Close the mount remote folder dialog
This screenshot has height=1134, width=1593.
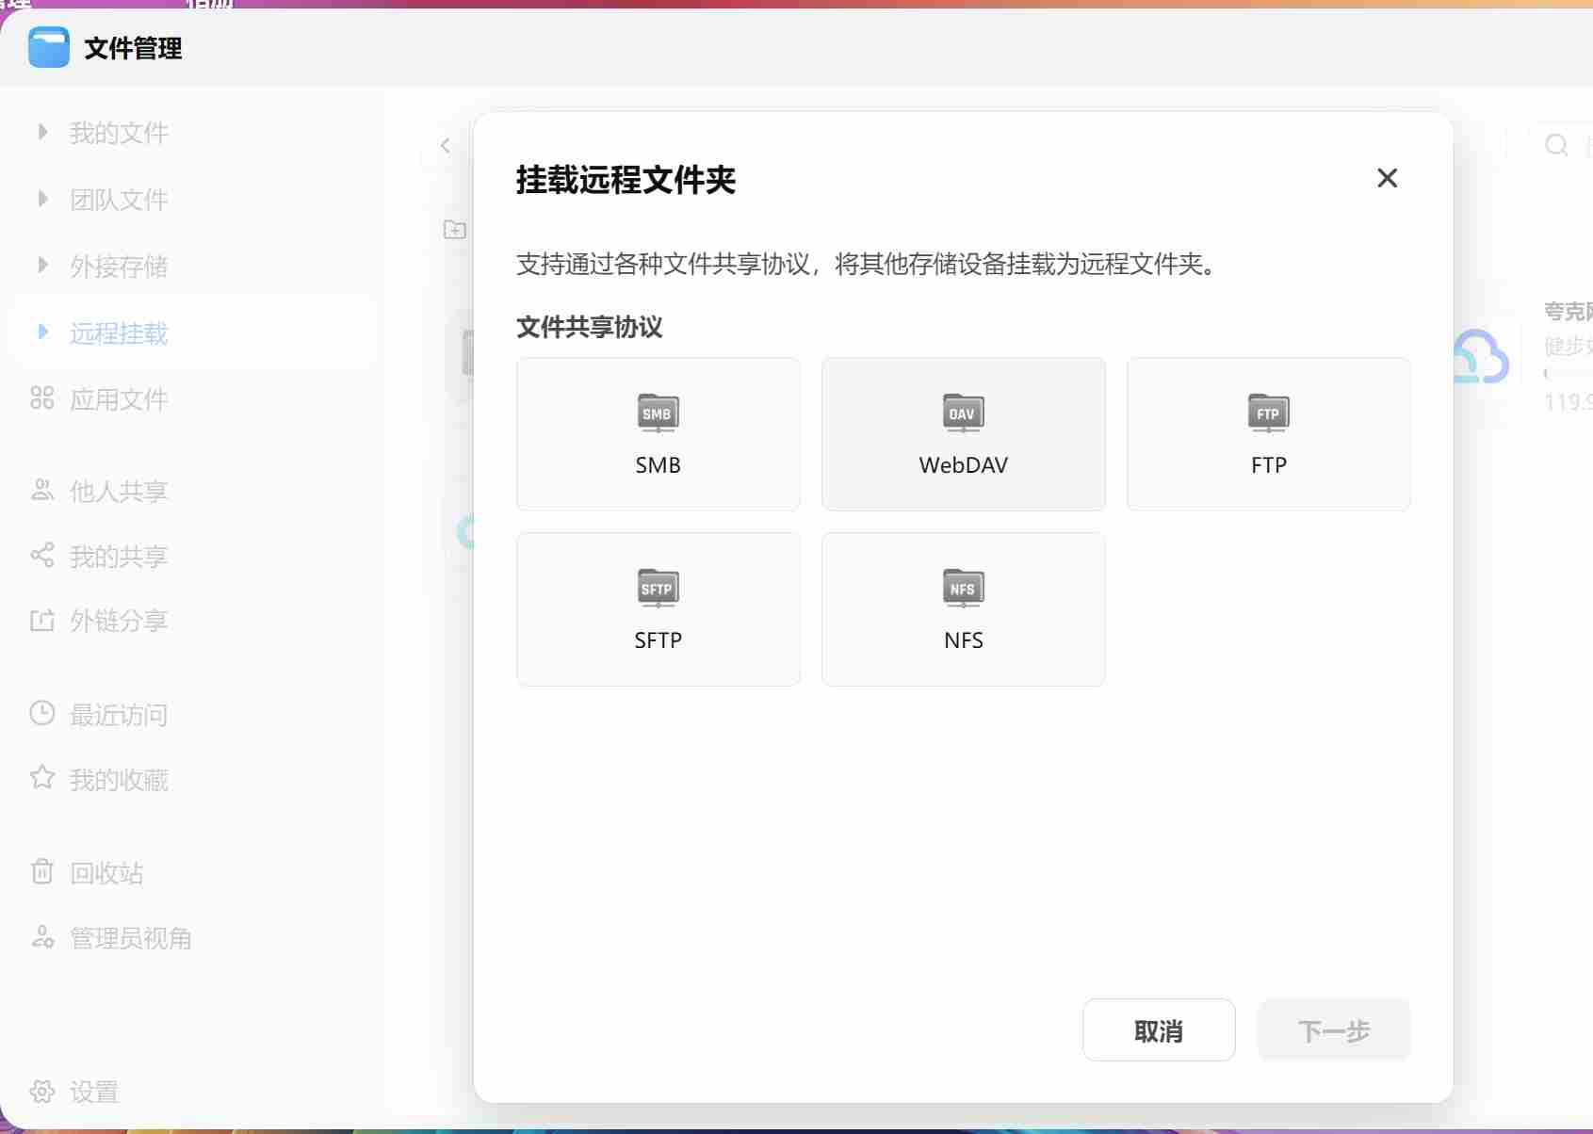(x=1387, y=178)
